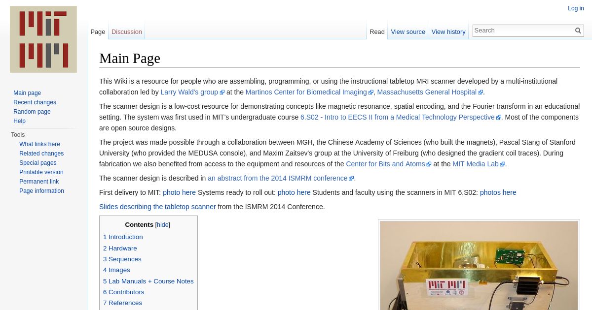The width and height of the screenshot is (592, 310).
Task: Switch to the Discussion tab
Action: coord(127,31)
